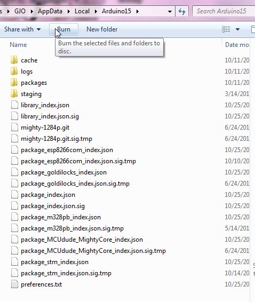Screen dimensions: 255x302
Task: Click the library_index.json file icon
Action: 14,105
